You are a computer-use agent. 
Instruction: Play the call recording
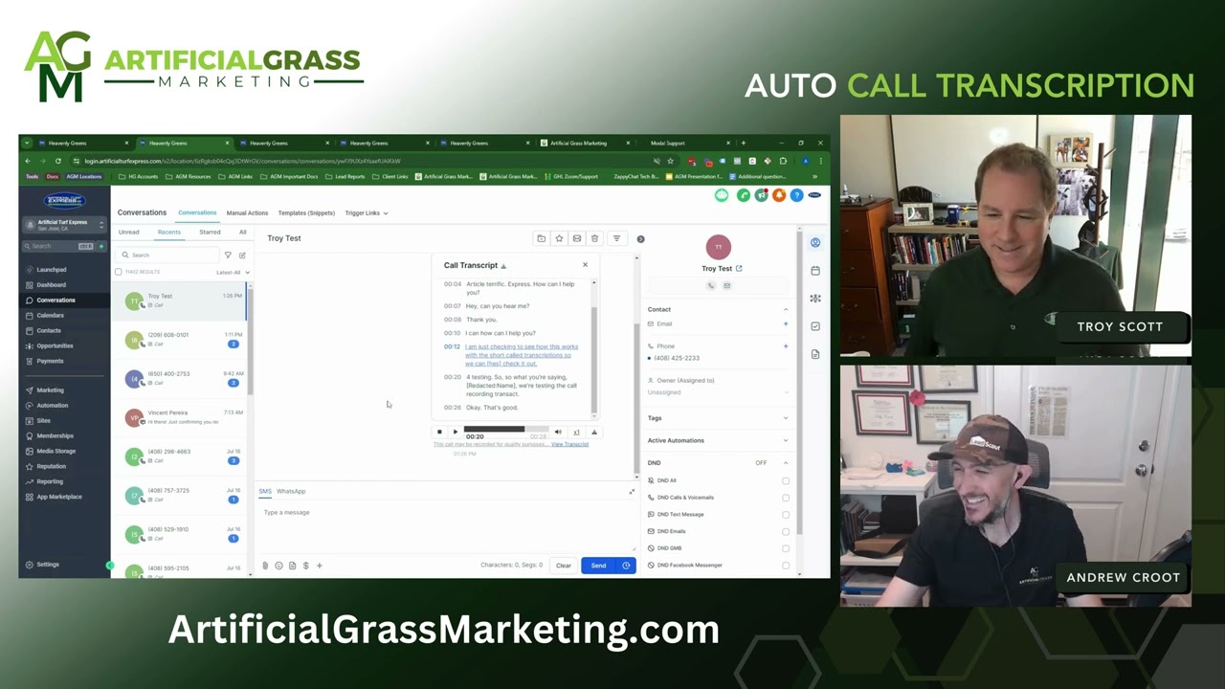pyautogui.click(x=455, y=432)
